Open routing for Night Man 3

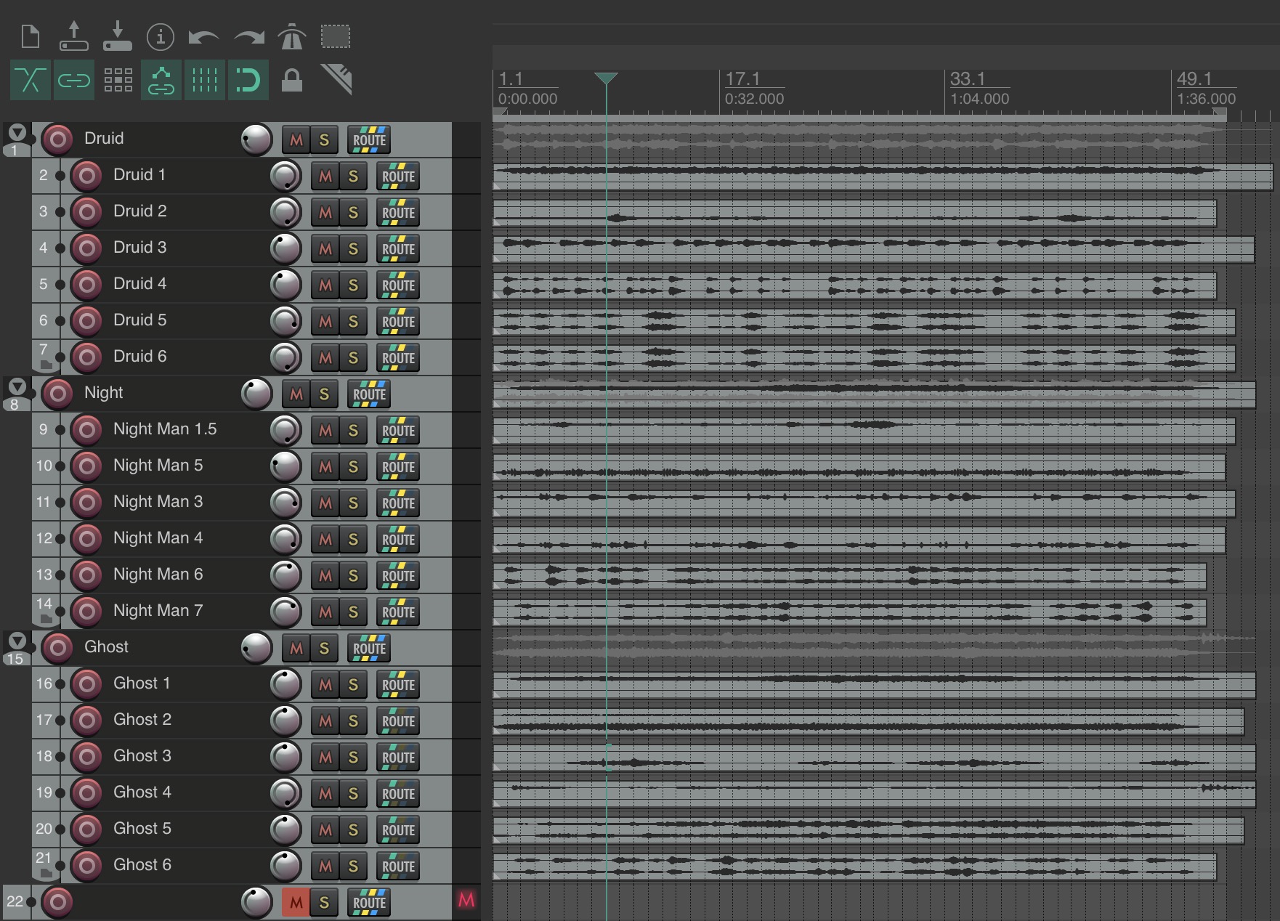tap(398, 503)
